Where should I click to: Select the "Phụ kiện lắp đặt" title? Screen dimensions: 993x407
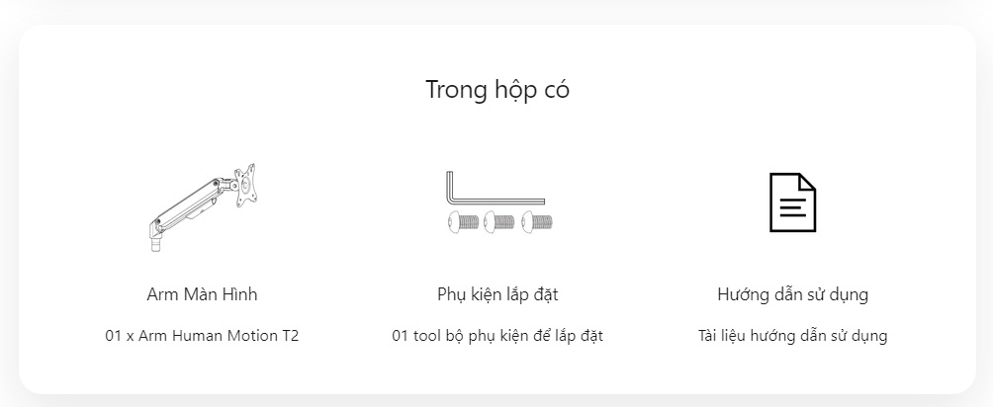point(496,294)
